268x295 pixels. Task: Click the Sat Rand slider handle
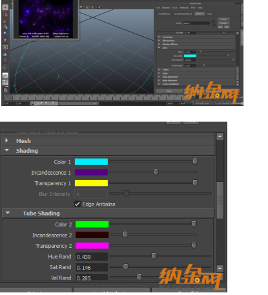tap(126, 267)
